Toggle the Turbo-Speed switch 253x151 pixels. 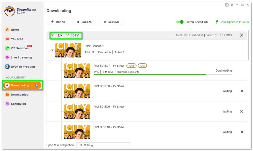tap(180, 22)
